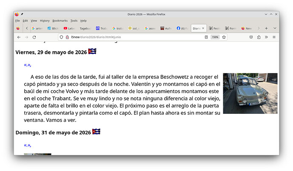This screenshot has height=171, width=293.
Task: Show more toolbar tools chevron
Action: pyautogui.click(x=266, y=37)
